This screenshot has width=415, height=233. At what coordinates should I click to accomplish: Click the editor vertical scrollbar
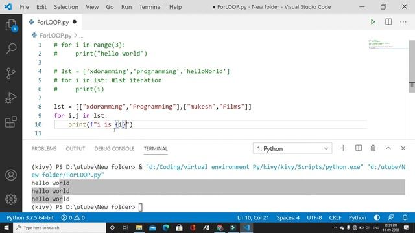412,66
